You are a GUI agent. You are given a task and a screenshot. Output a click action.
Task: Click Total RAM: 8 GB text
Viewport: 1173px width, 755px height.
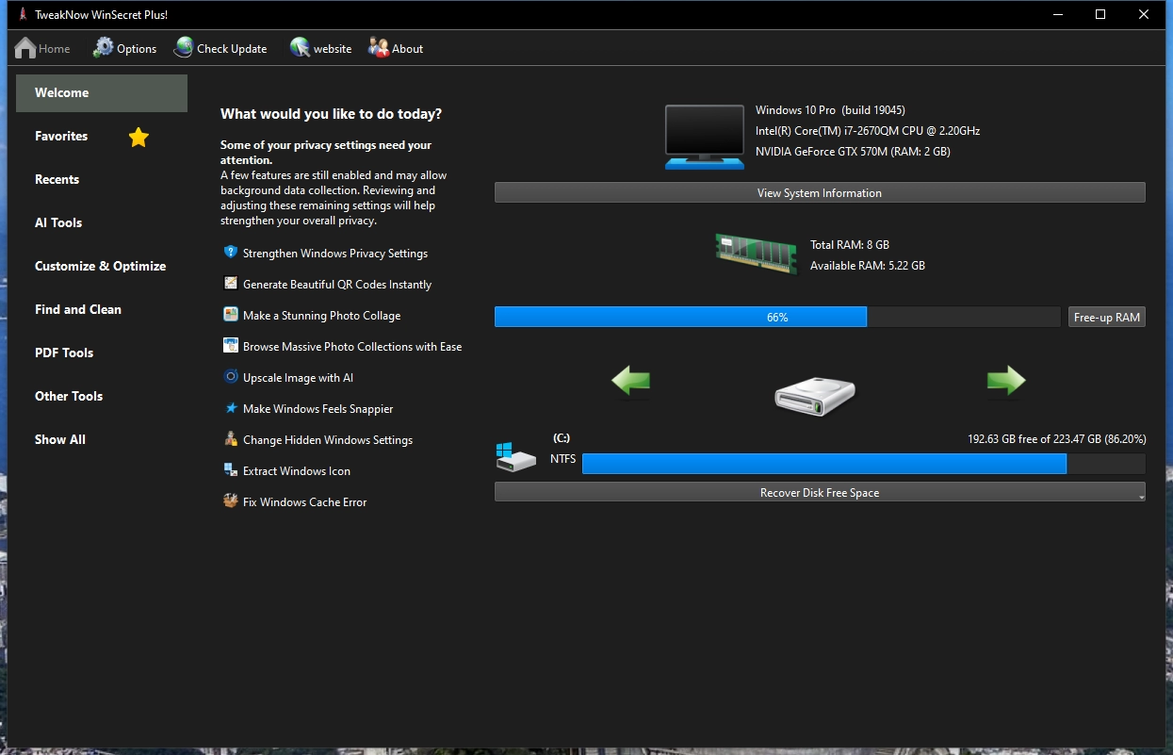pos(850,245)
